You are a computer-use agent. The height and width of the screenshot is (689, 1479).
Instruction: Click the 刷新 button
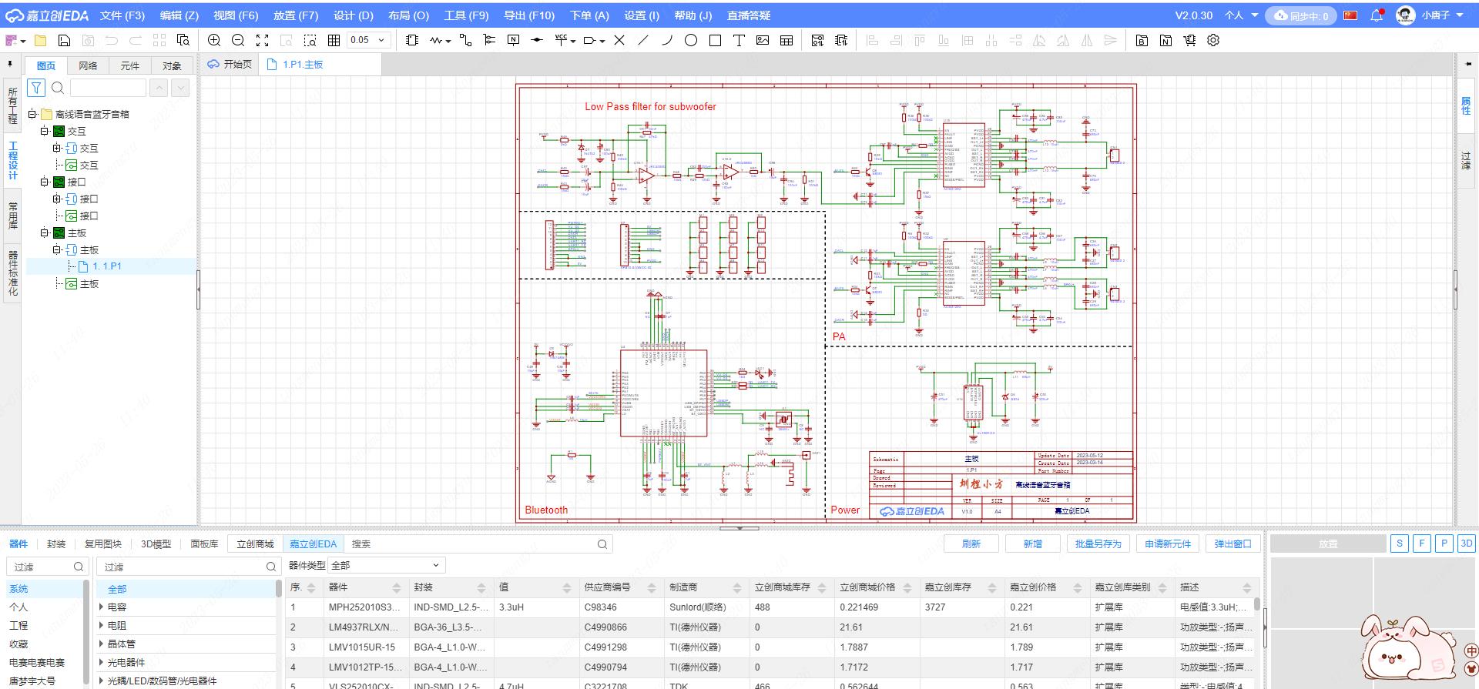971,544
